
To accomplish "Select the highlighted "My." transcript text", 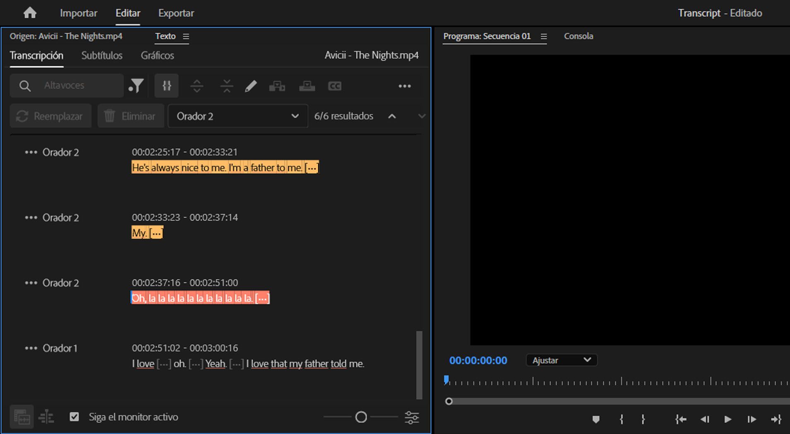I will tap(139, 233).
